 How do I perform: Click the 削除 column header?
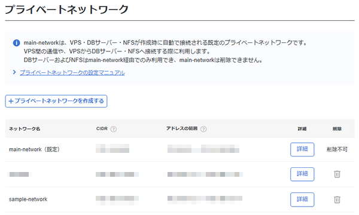pyautogui.click(x=337, y=129)
